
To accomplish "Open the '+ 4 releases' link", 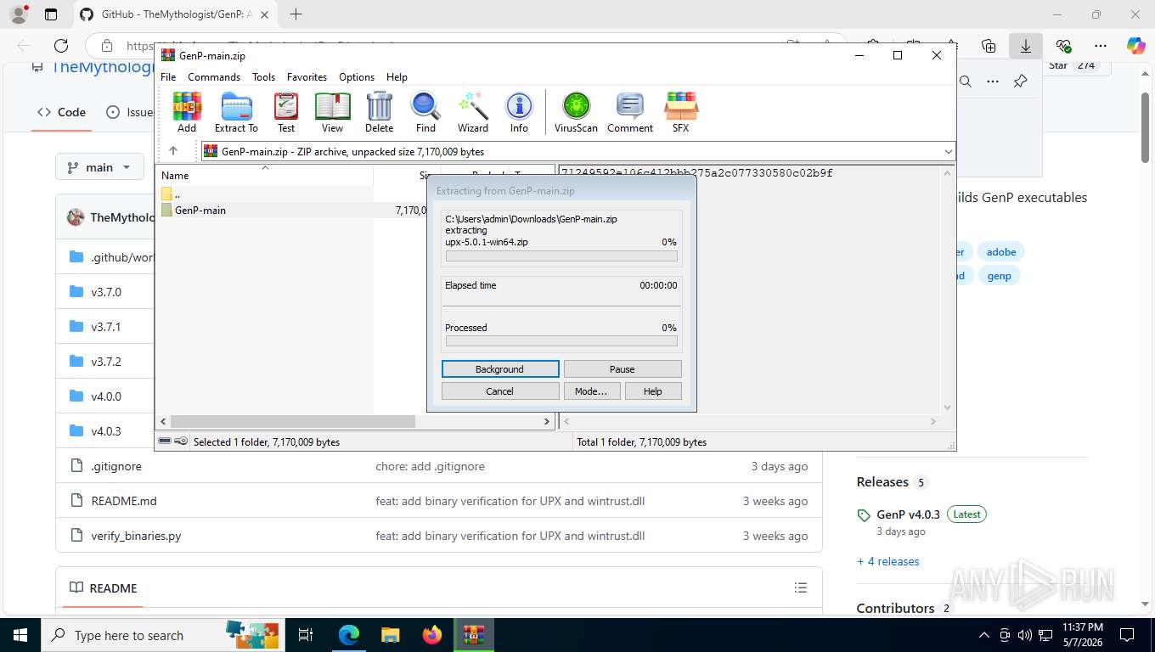I will click(888, 561).
